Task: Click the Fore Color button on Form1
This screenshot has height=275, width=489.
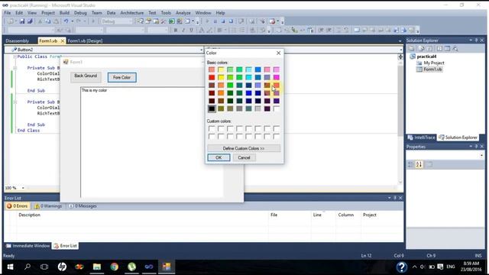Action: tap(122, 77)
